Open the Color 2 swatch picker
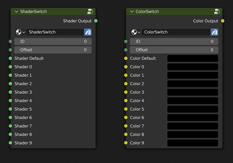The width and height of the screenshot is (233, 163). (192, 84)
